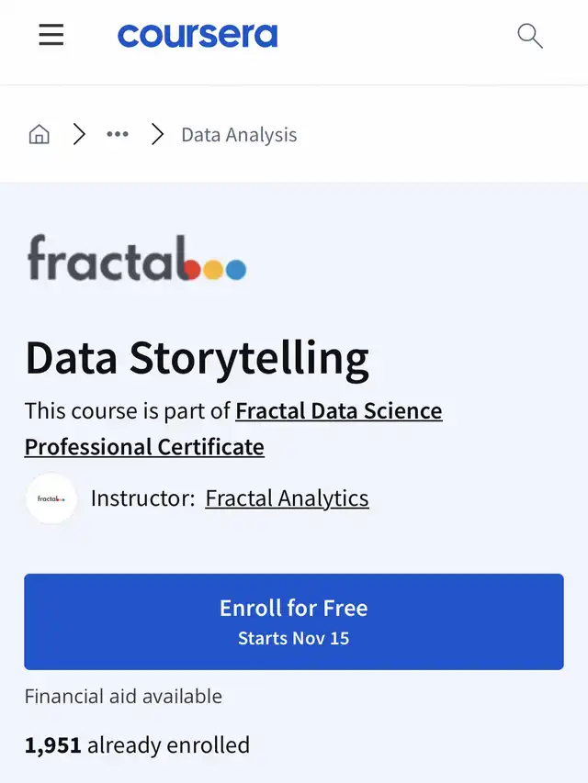Click the "This course is part of" text
588x783 pixels.
click(129, 411)
